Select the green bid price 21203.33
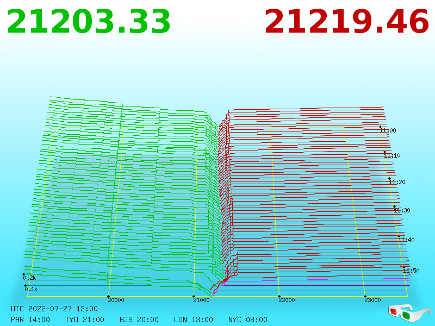The image size is (435, 326). point(89,21)
